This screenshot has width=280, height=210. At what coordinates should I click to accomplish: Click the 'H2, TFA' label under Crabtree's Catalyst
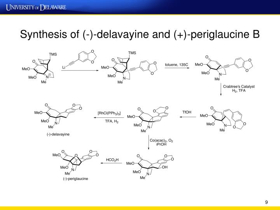(x=239, y=91)
